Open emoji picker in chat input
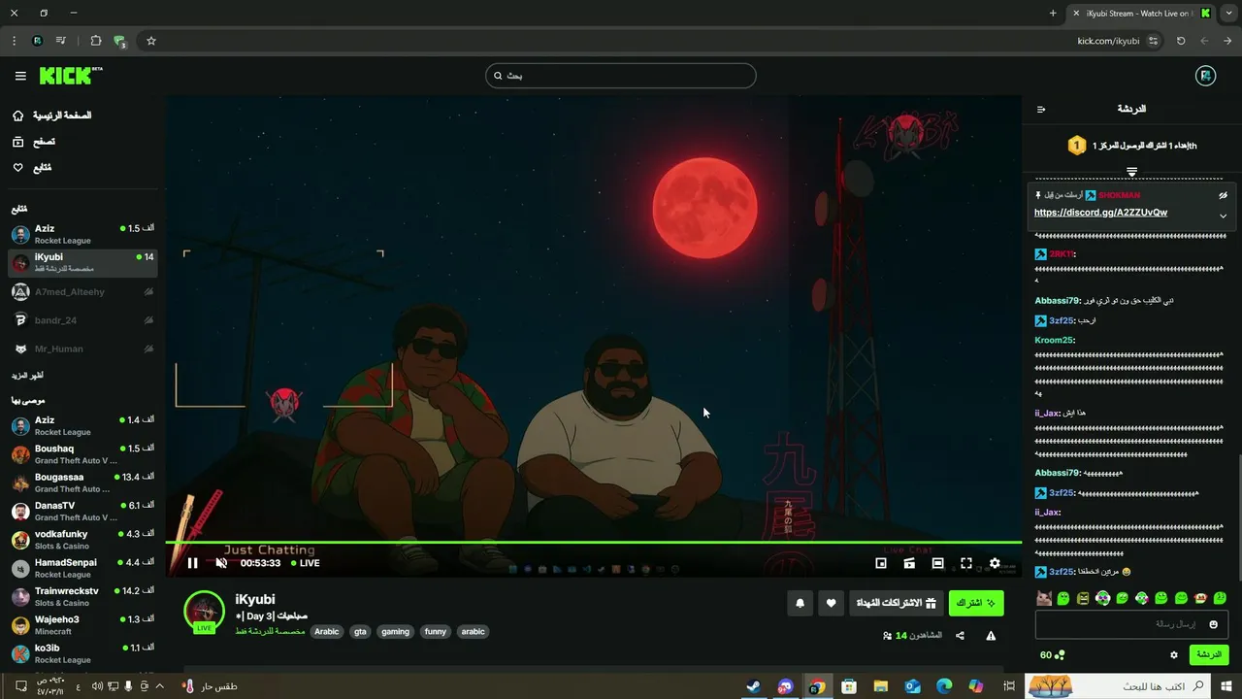The width and height of the screenshot is (1242, 699). pyautogui.click(x=1213, y=624)
